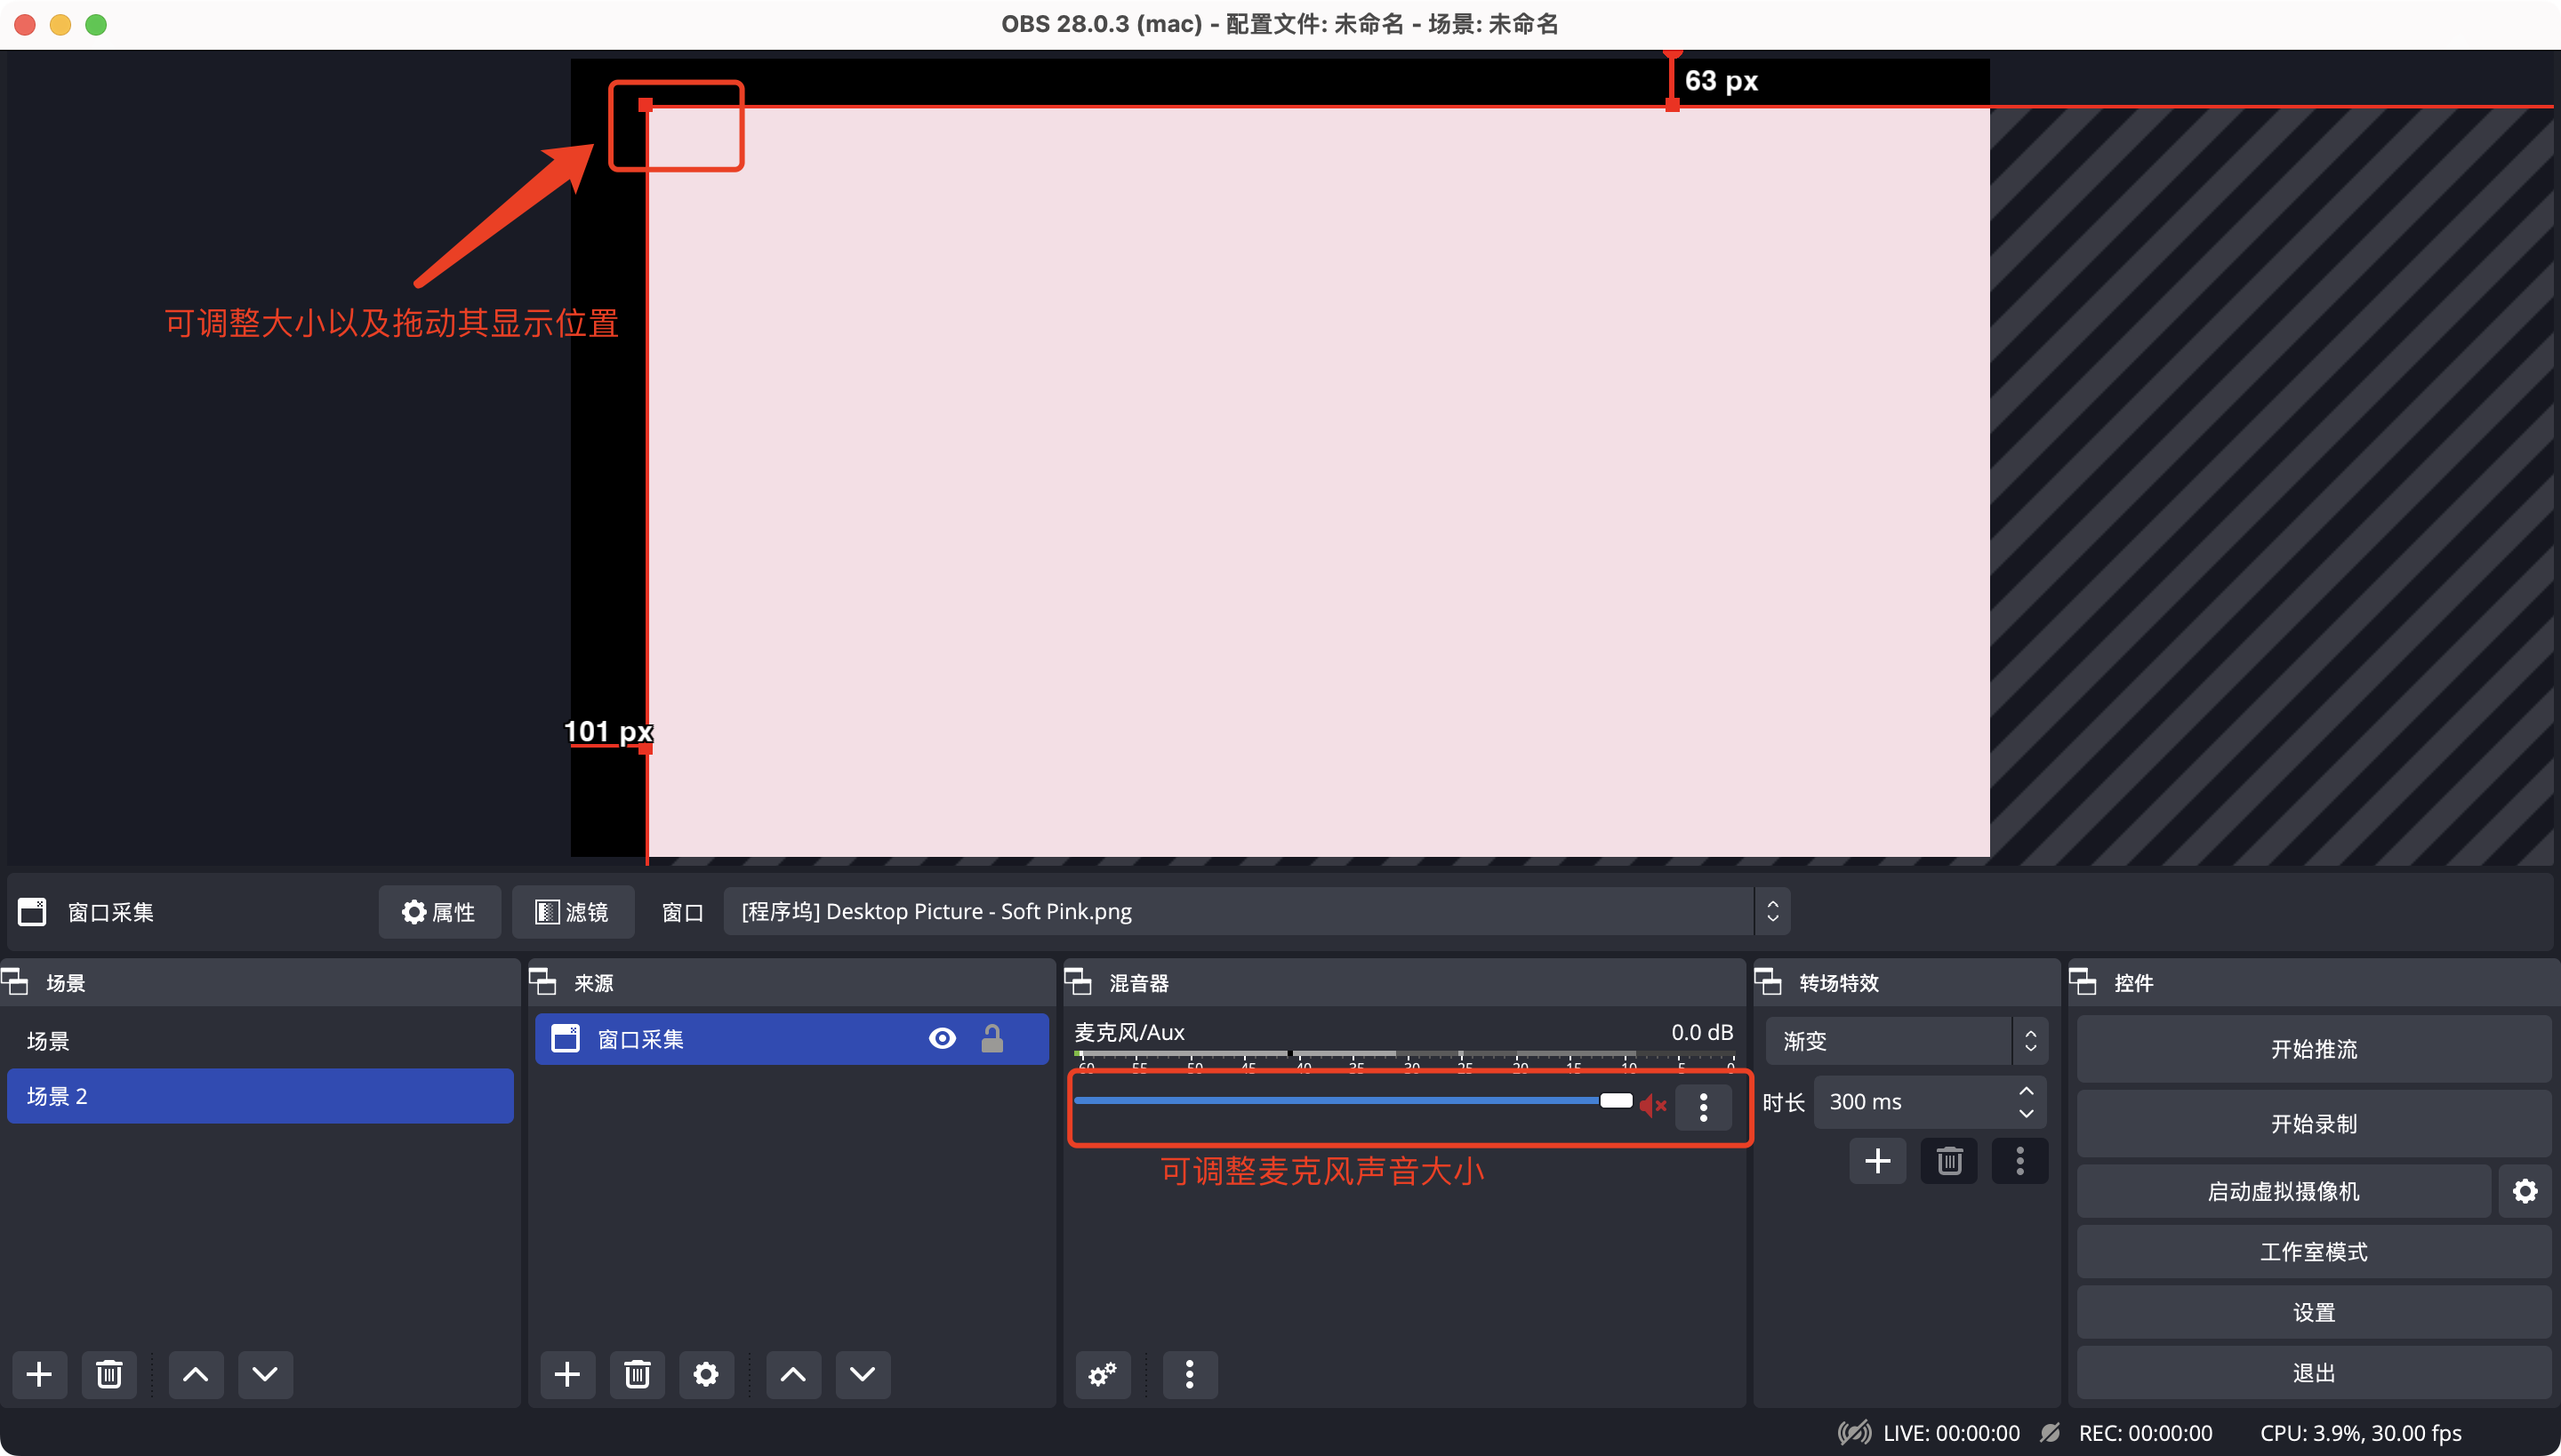This screenshot has height=1456, width=2561.
Task: Open virtual camera settings gear icon
Action: (2525, 1191)
